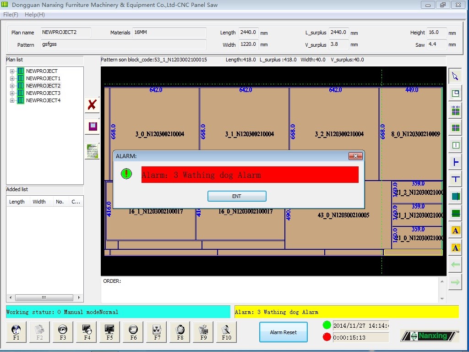Expand the NEWPROJECT2 tree node
This screenshot has width=469, height=352.
click(x=12, y=86)
